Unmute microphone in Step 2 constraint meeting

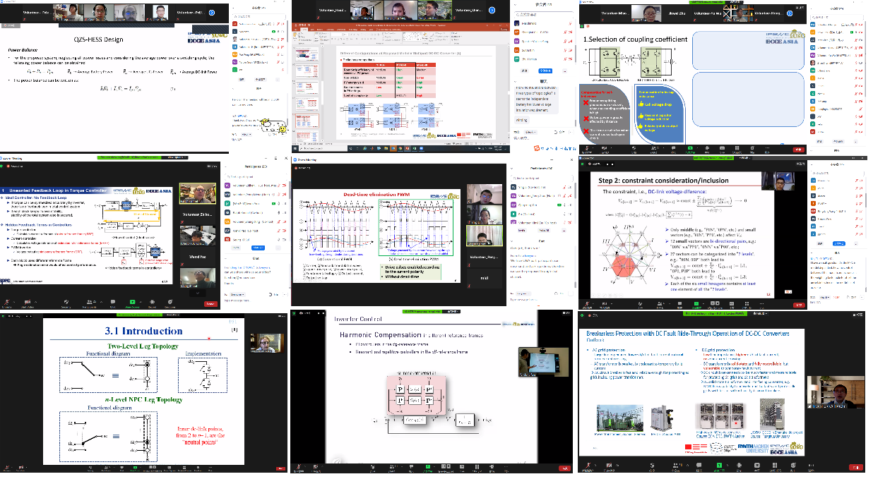coord(586,303)
